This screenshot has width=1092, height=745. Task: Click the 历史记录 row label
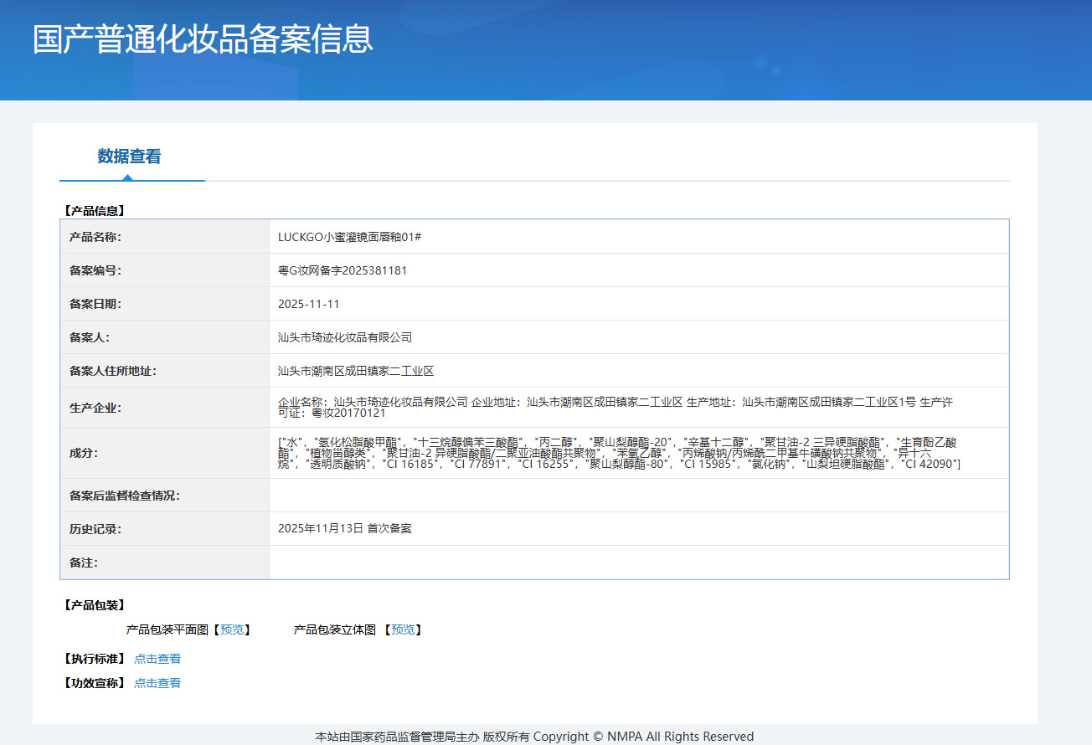[x=95, y=529]
